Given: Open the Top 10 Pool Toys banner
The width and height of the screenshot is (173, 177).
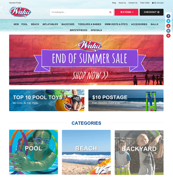Looking at the screenshot, I should click(x=47, y=100).
